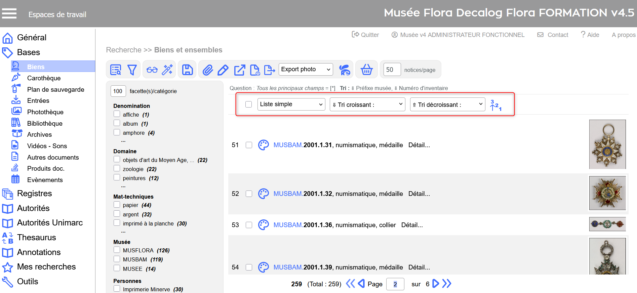Click the palette icon for record 51

coord(263,145)
